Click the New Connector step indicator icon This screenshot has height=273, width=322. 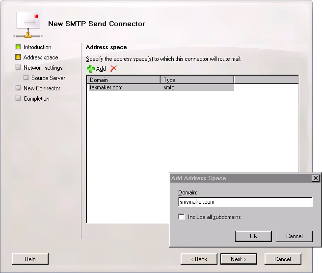coord(19,88)
